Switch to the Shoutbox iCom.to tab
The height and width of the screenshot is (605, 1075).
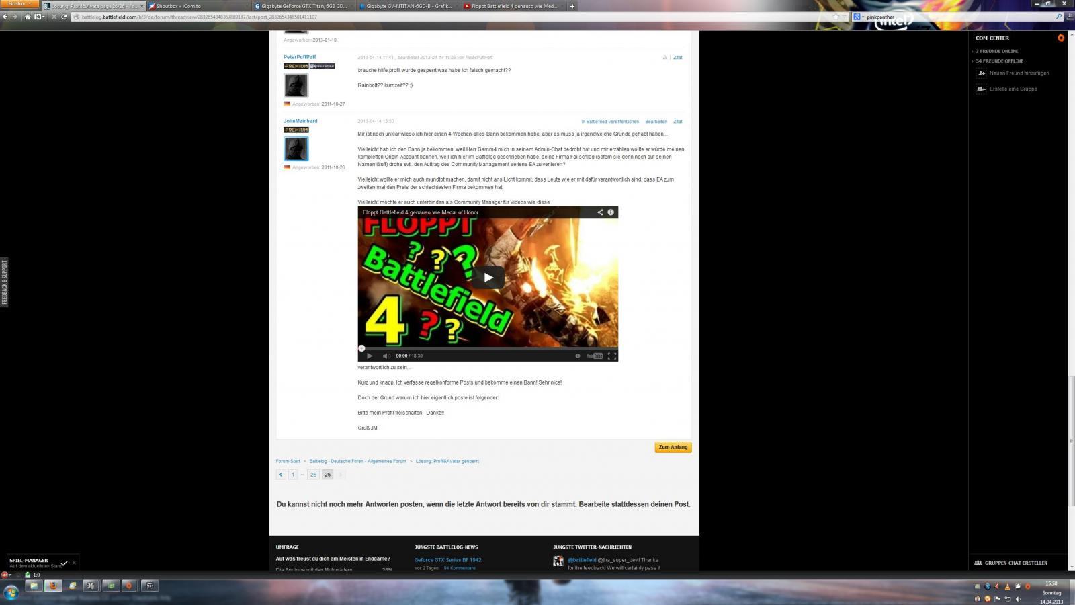click(198, 6)
